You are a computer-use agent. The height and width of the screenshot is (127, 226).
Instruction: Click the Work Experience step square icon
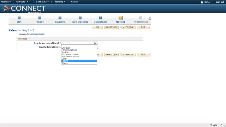[80, 18]
